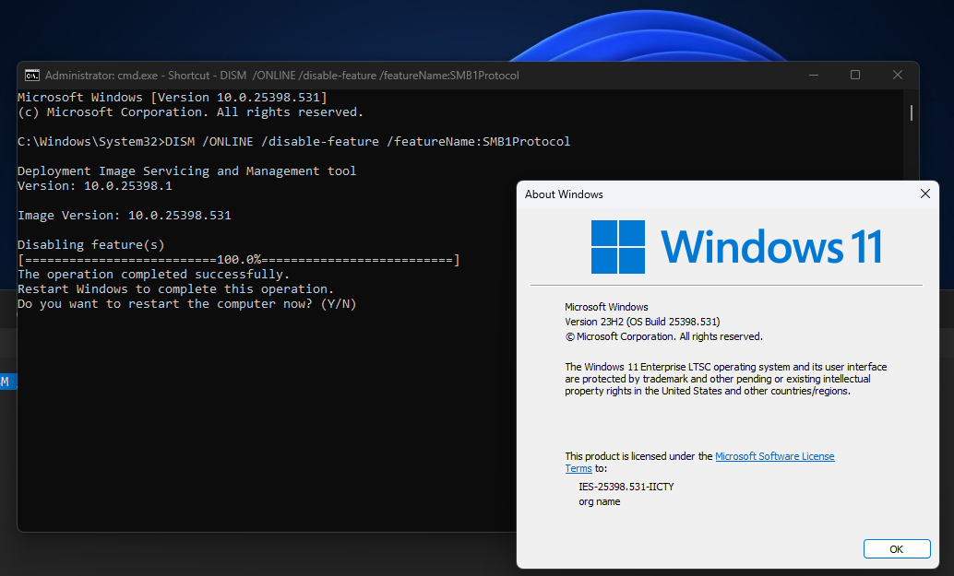Click 'Microsoft Windows [Version 10.0.25398.531]' header line

pos(173,97)
